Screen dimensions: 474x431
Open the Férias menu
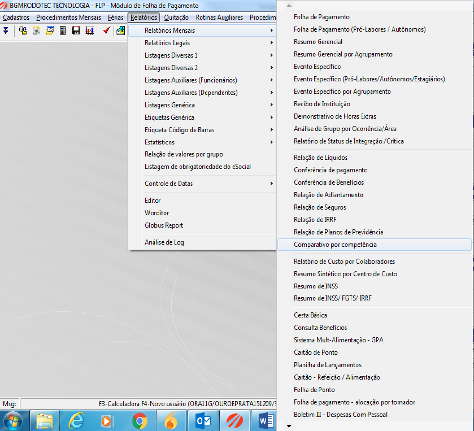115,18
